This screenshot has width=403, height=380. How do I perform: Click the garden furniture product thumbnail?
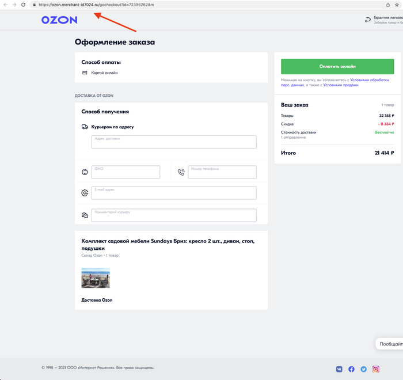click(96, 278)
